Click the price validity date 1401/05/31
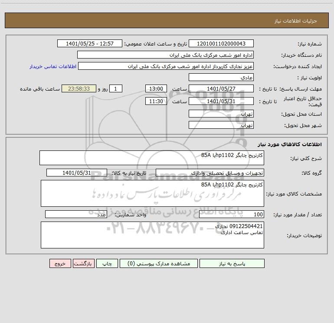This screenshot has height=323, width=334. [221, 101]
